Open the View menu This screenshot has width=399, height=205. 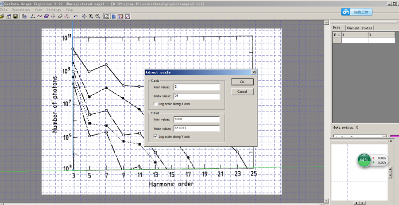pos(38,9)
